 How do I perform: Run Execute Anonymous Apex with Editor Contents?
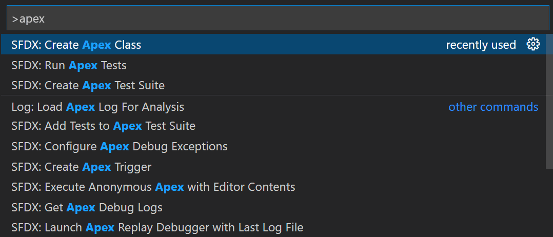click(273, 187)
